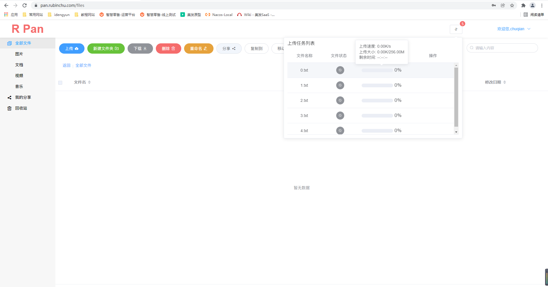The width and height of the screenshot is (548, 287).
Task: Click the 删除 delete button
Action: [168, 48]
